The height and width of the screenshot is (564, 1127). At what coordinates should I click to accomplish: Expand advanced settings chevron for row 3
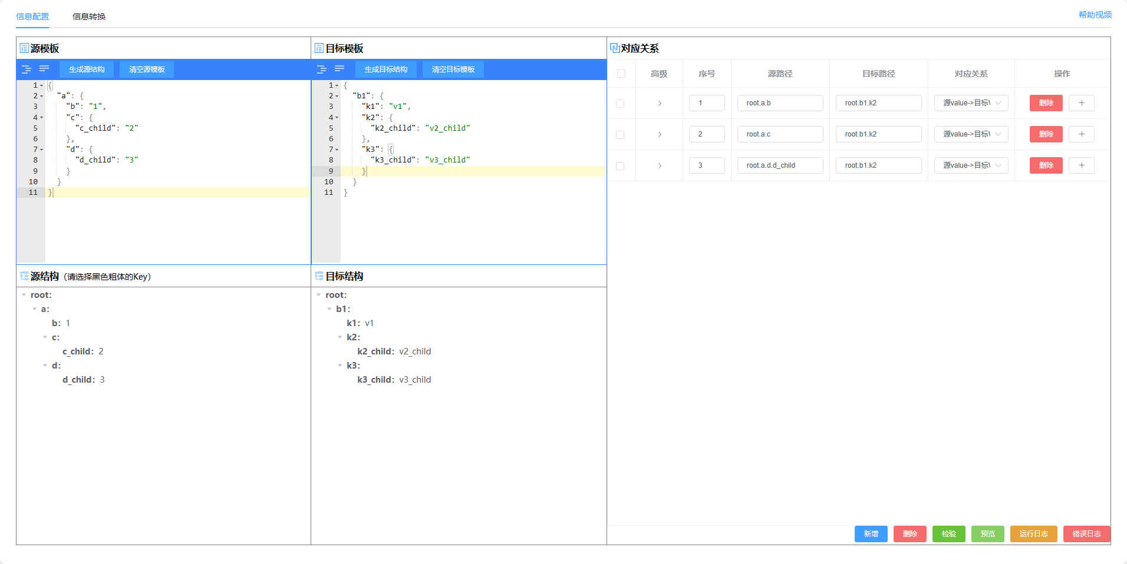(x=659, y=165)
